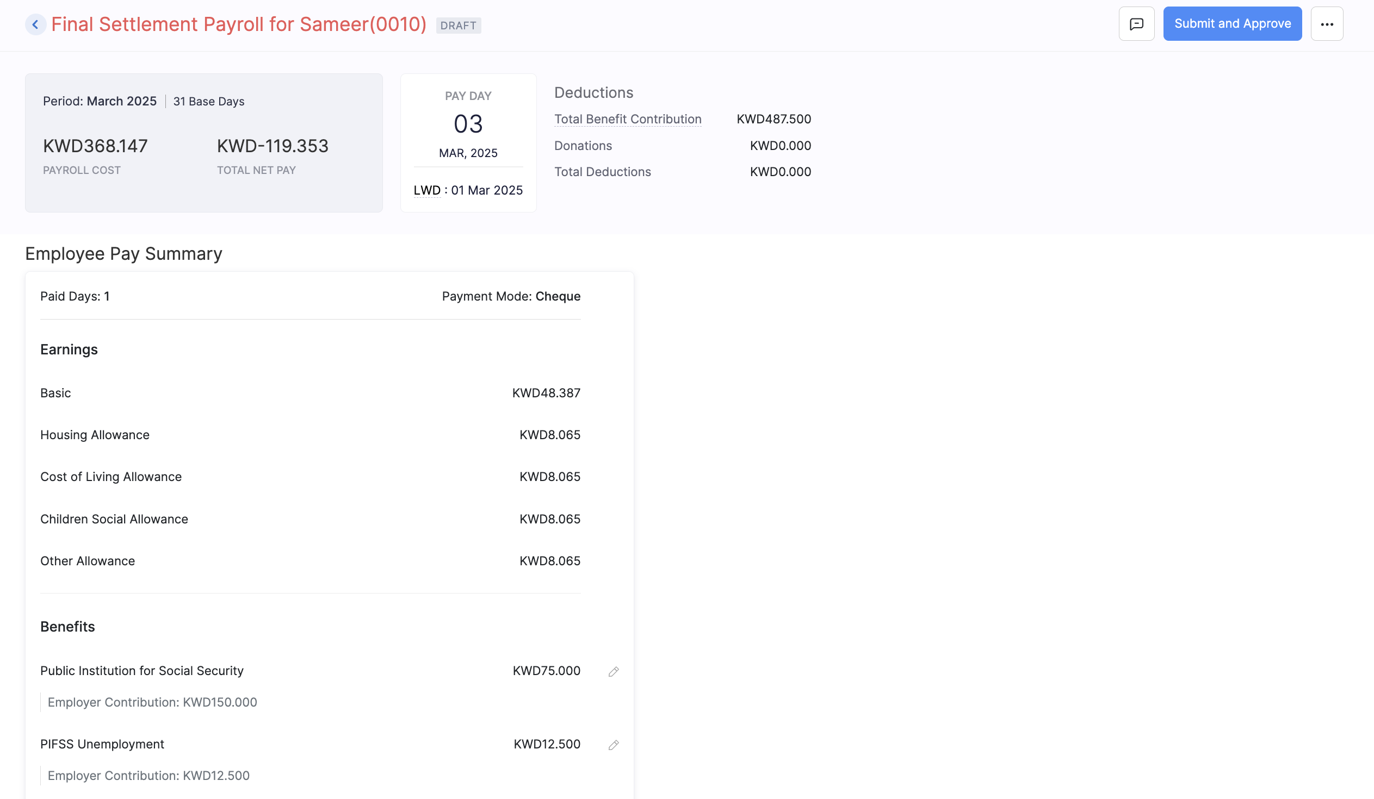Click the Children Social Allowance row
Screen dimensions: 1374x799
tap(114, 519)
